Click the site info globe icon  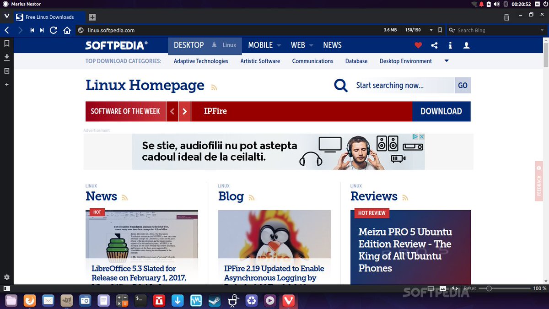(x=81, y=30)
